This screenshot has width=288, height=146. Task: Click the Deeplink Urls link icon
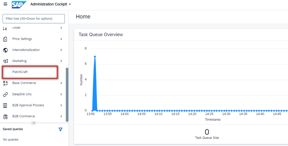5,94
